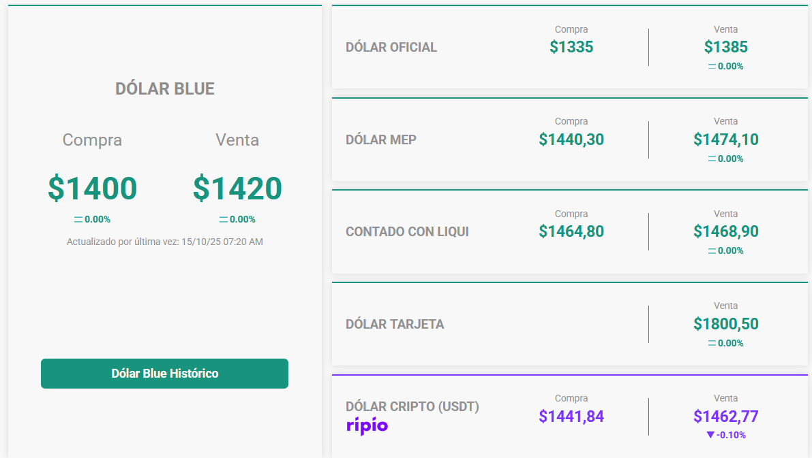Click the Dólar Blue Venta price $1420
Viewport: 812px width, 458px height.
pyautogui.click(x=237, y=189)
